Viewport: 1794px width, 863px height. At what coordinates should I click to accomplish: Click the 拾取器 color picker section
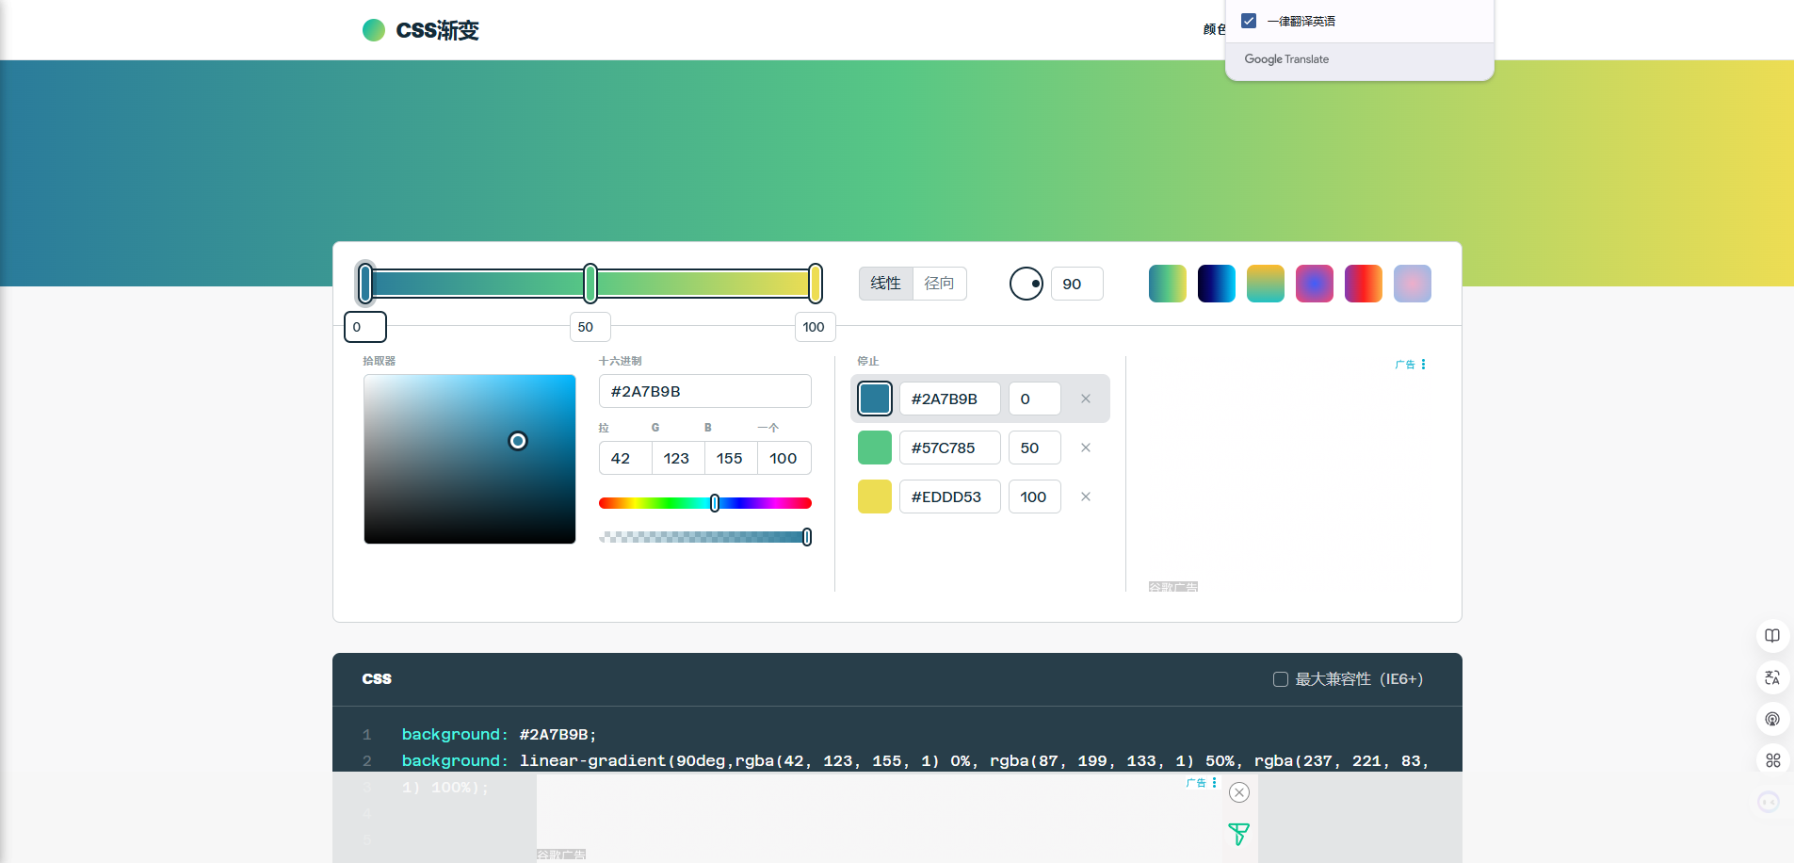point(469,460)
